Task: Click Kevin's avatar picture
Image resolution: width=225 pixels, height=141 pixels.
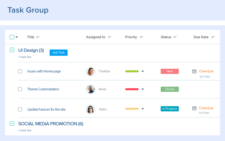Action: pos(90,89)
